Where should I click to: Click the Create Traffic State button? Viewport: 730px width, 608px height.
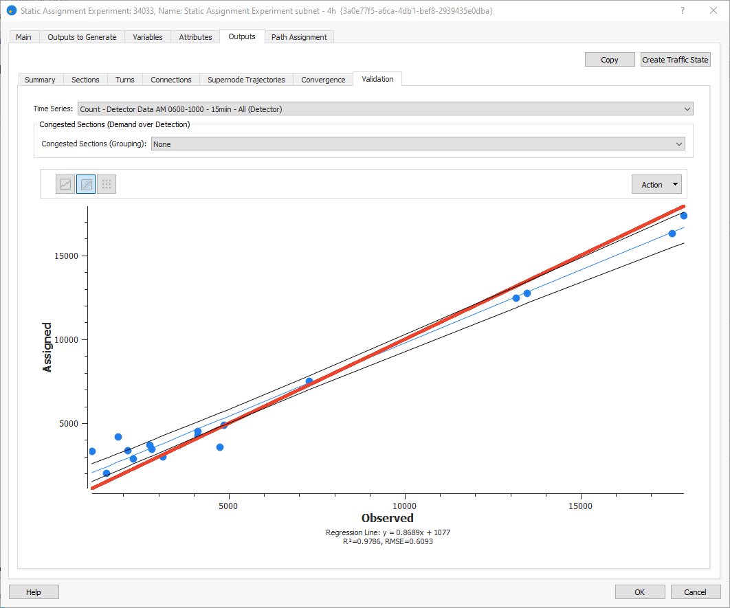(674, 60)
